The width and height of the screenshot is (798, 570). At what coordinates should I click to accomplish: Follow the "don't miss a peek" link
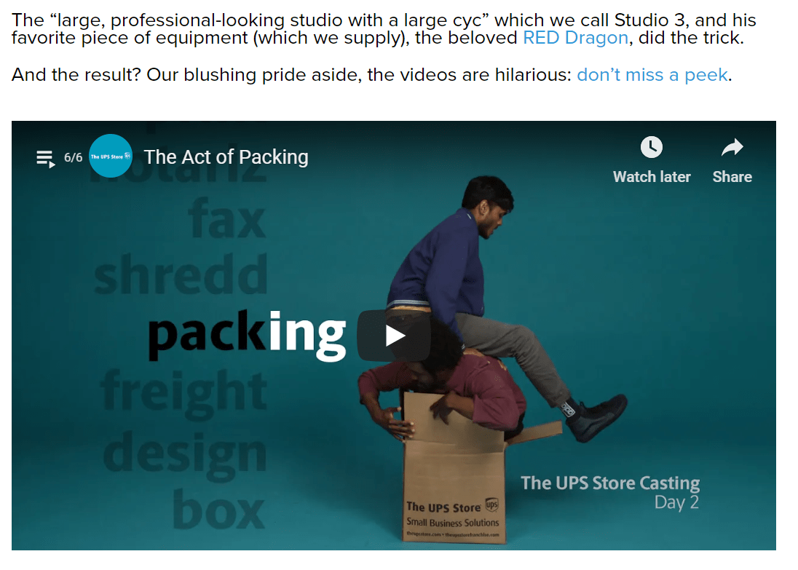tap(652, 75)
